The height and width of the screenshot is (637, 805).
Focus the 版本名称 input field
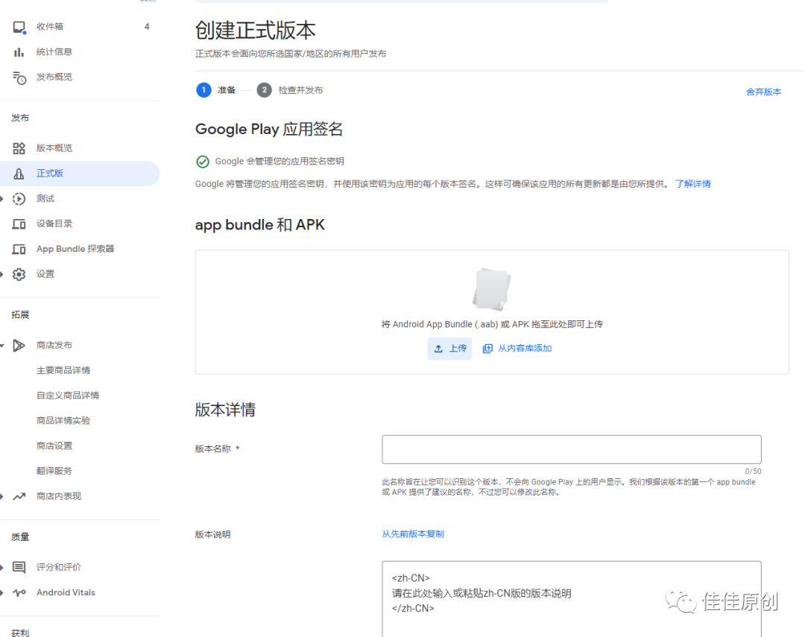[x=572, y=450]
